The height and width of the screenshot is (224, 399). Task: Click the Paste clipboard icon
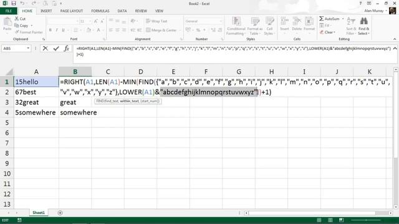click(7, 21)
